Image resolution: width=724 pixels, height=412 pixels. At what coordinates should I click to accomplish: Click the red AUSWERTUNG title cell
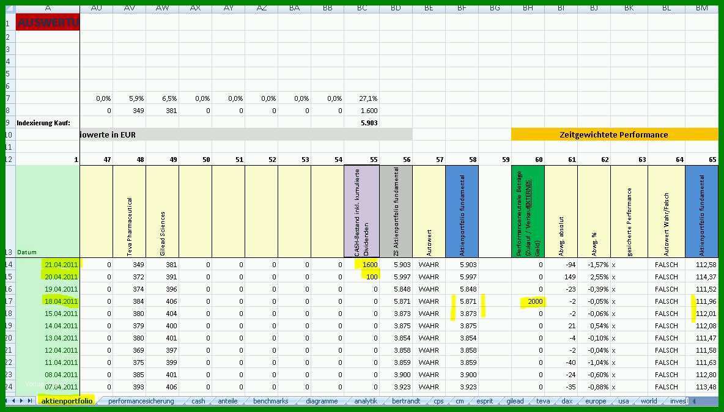pos(48,22)
